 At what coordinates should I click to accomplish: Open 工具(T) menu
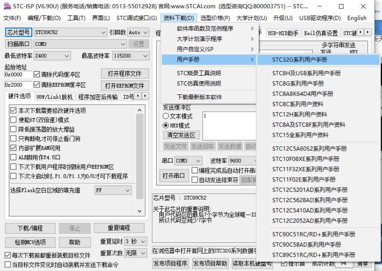pos(76,18)
